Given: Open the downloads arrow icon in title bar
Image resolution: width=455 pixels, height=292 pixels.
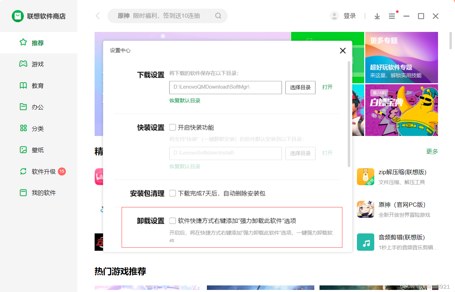Looking at the screenshot, I should tap(377, 16).
